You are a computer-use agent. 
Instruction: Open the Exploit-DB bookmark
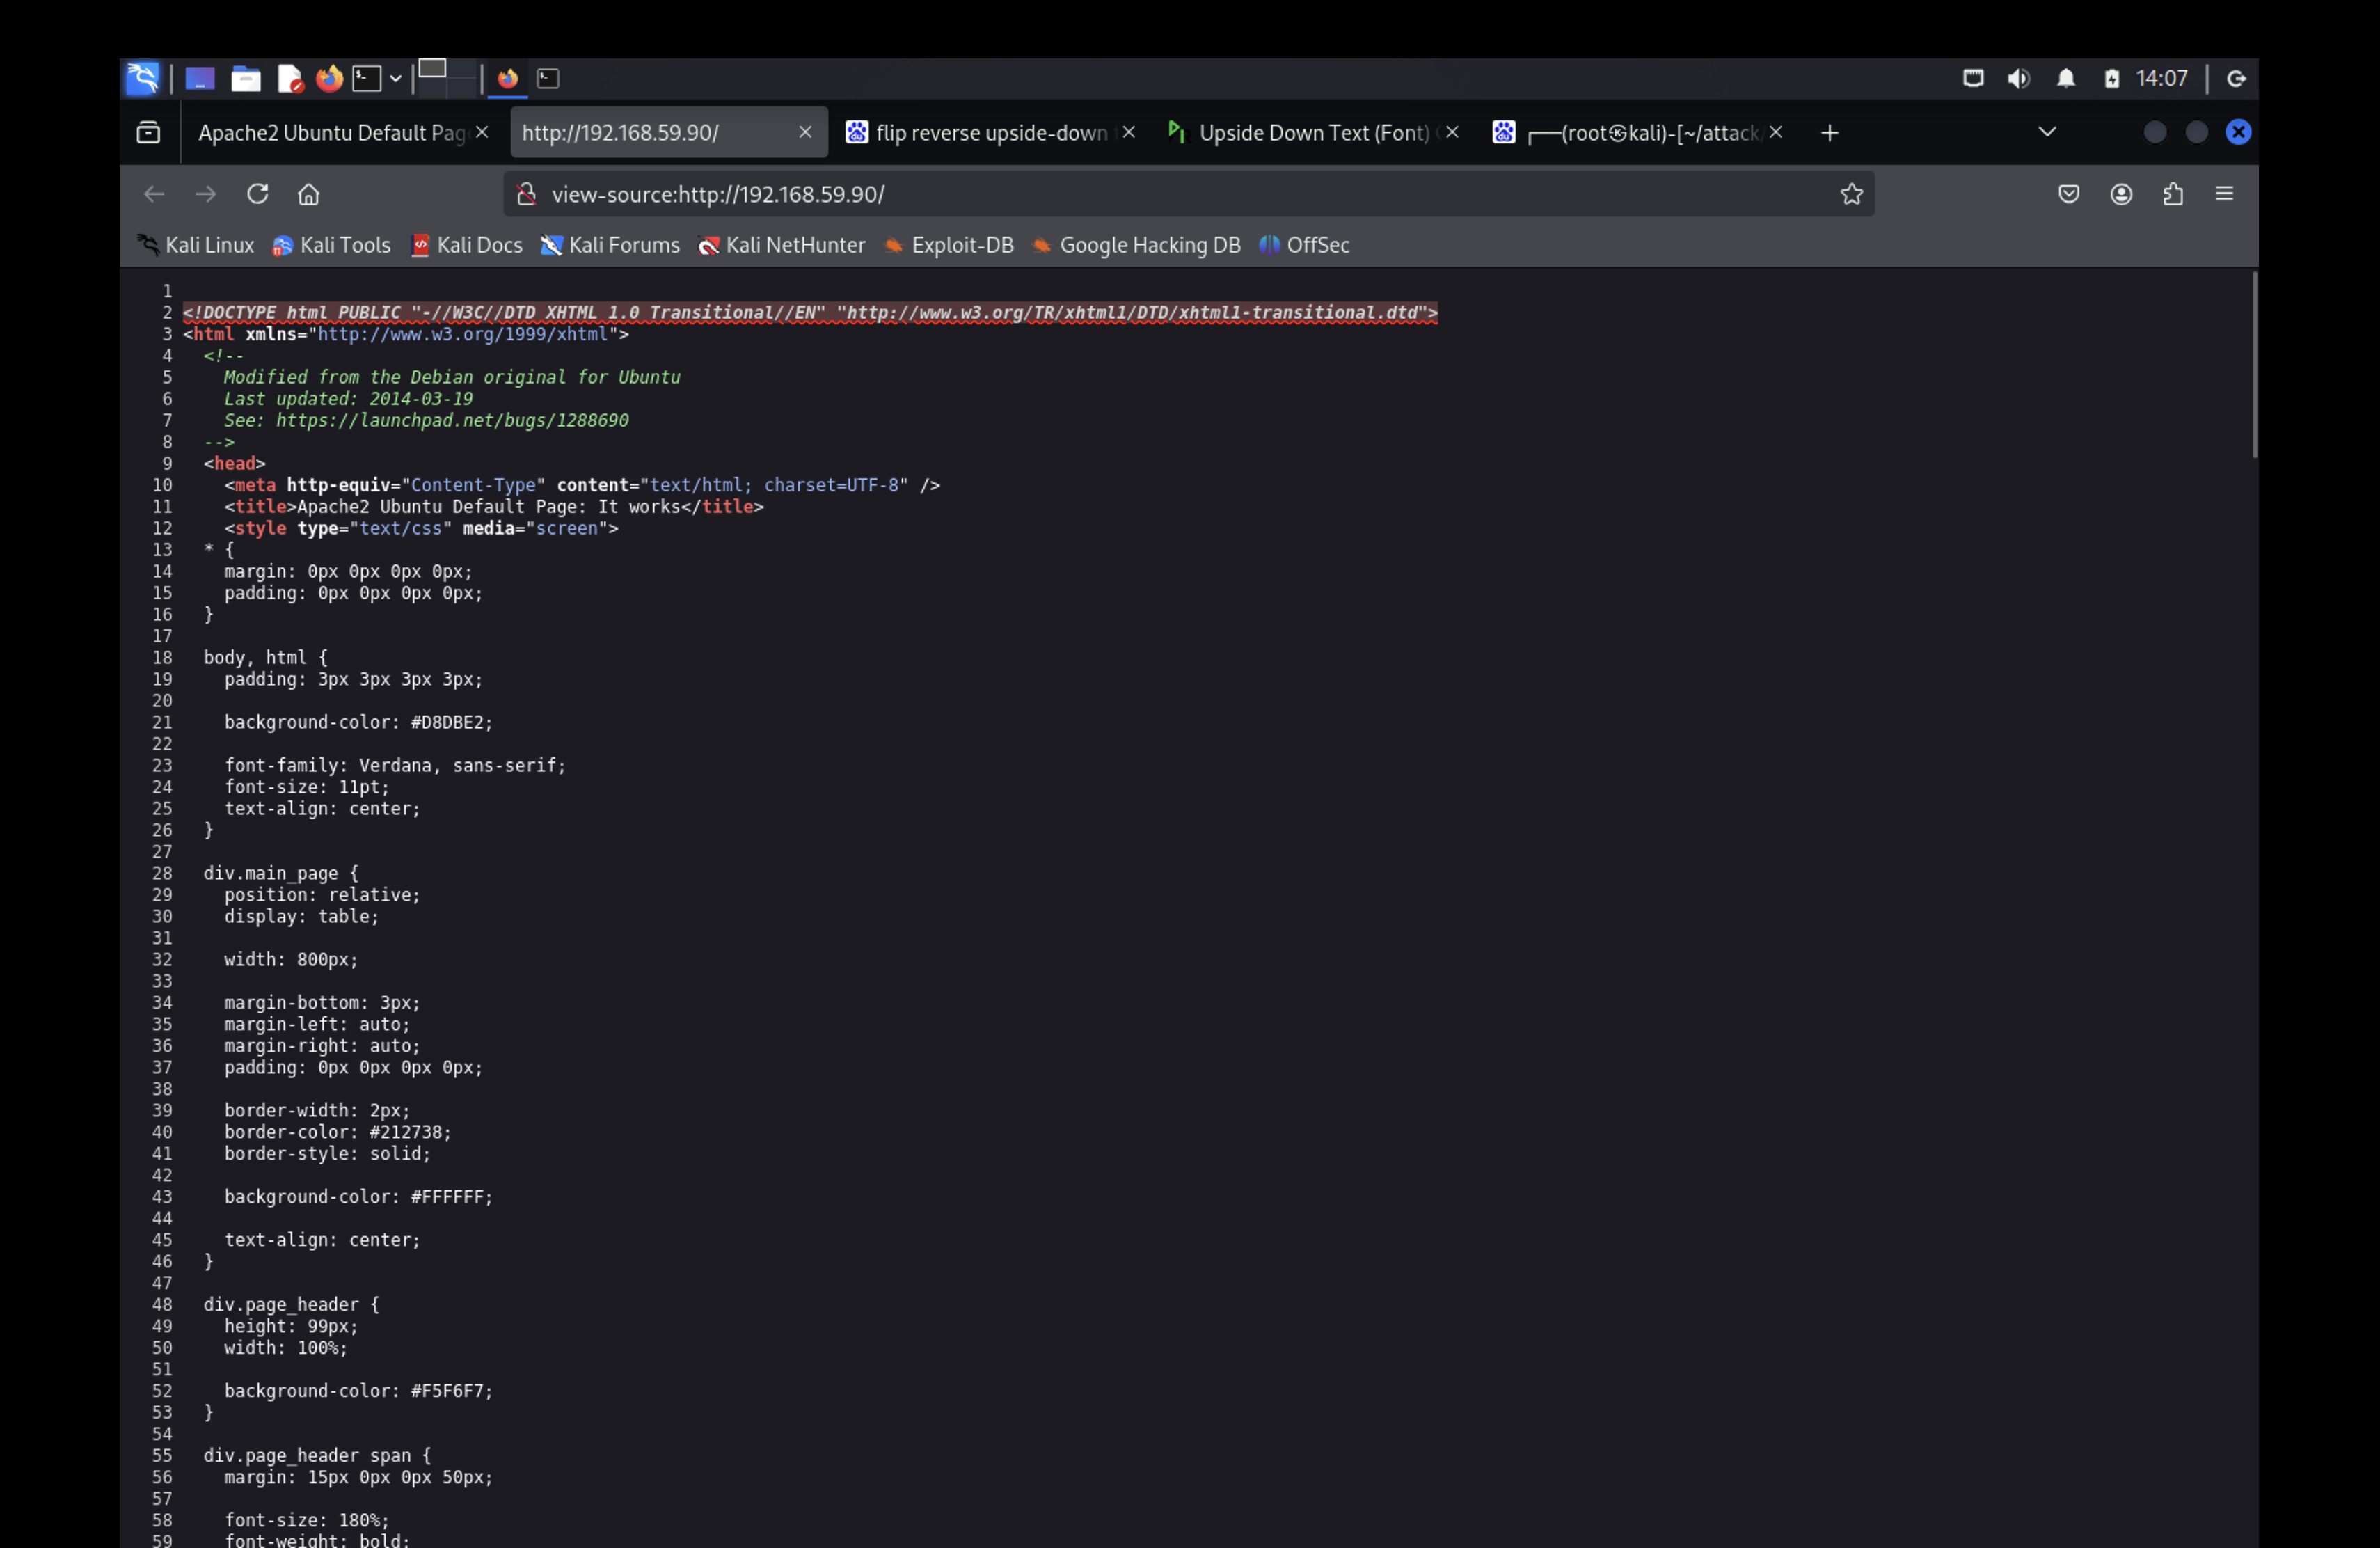click(x=949, y=245)
